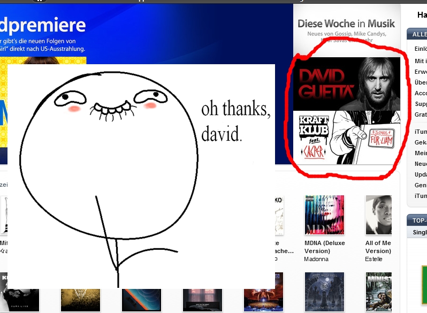Open the Kraftklub feat. Casper banner
Screen dimensions: 427x313
tap(346, 137)
